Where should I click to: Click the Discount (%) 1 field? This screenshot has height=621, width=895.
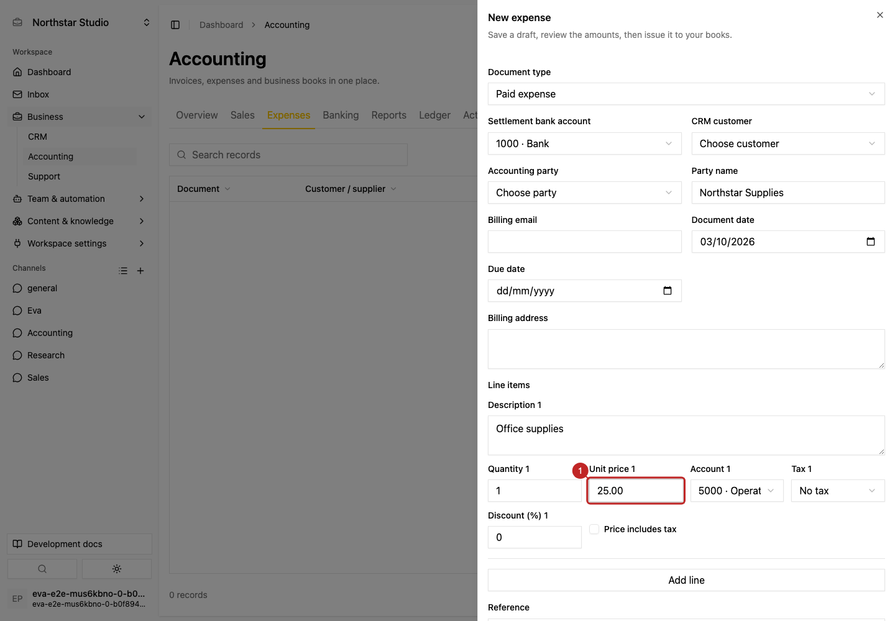click(x=535, y=537)
